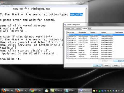The image size is (124, 93).
Task: Open the Tools tab
Action: point(90,28)
